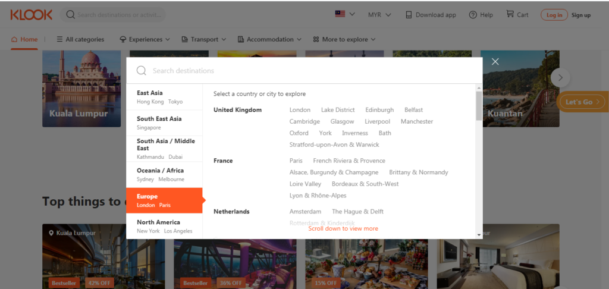Choose Liverpool destination
The width and height of the screenshot is (609, 289).
[x=378, y=121]
